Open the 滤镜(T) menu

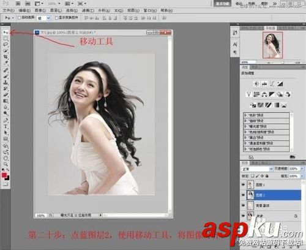coord(88,10)
